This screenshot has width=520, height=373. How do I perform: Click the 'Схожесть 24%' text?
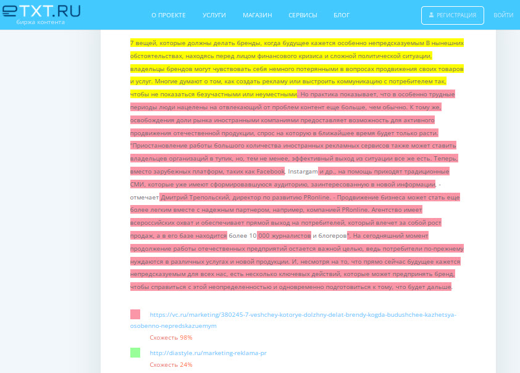171,365
